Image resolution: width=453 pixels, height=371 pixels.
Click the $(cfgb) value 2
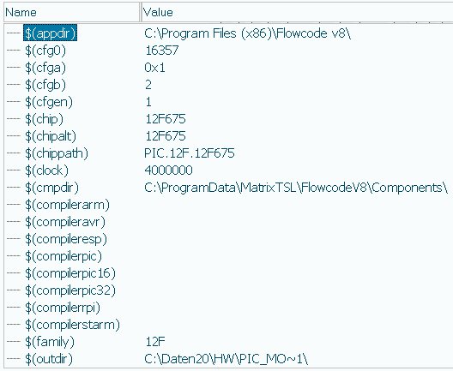click(148, 85)
